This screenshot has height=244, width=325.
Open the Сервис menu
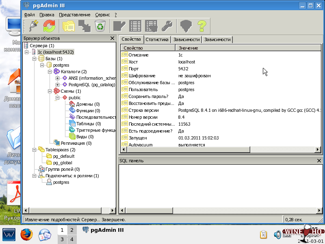click(x=102, y=15)
